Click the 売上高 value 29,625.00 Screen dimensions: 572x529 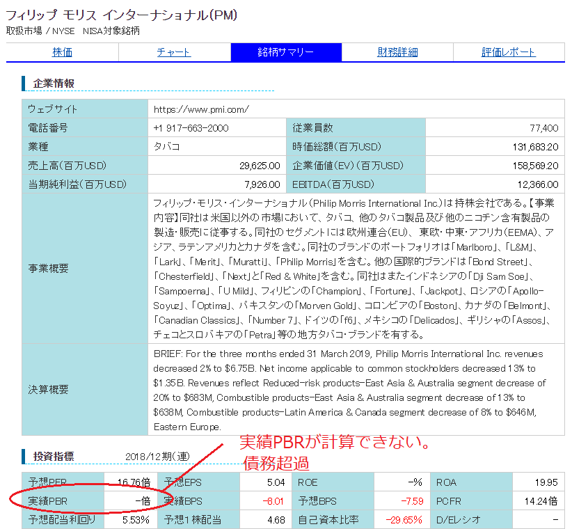pyautogui.click(x=260, y=166)
